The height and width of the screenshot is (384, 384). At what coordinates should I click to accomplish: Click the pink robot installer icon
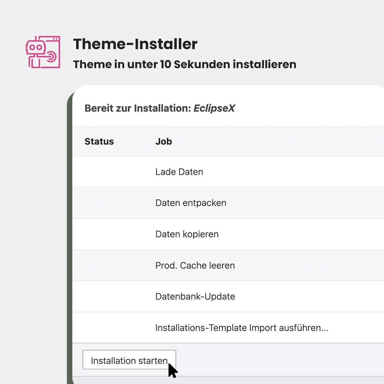pyautogui.click(x=43, y=52)
